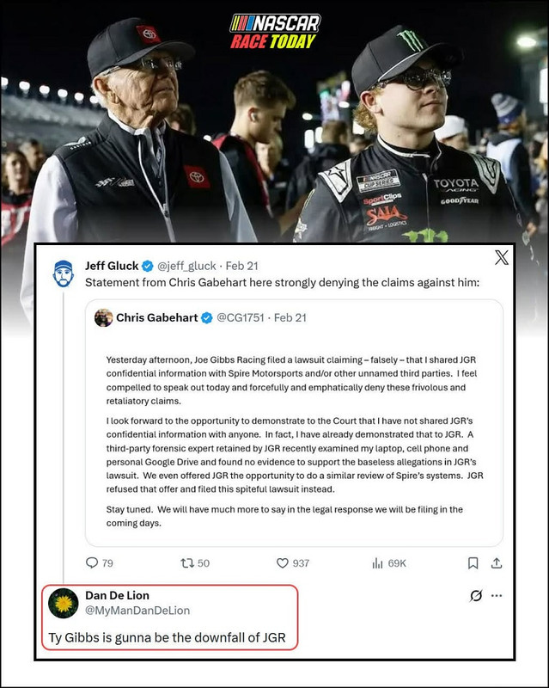Open Dan De Lion's dandelion avatar
The width and height of the screenshot is (549, 688).
click(x=63, y=604)
